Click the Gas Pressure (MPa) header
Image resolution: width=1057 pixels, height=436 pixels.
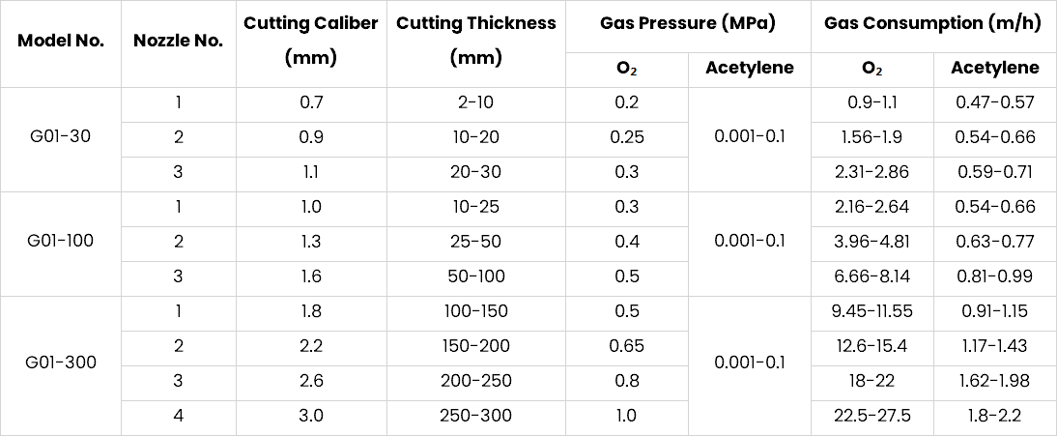click(687, 23)
